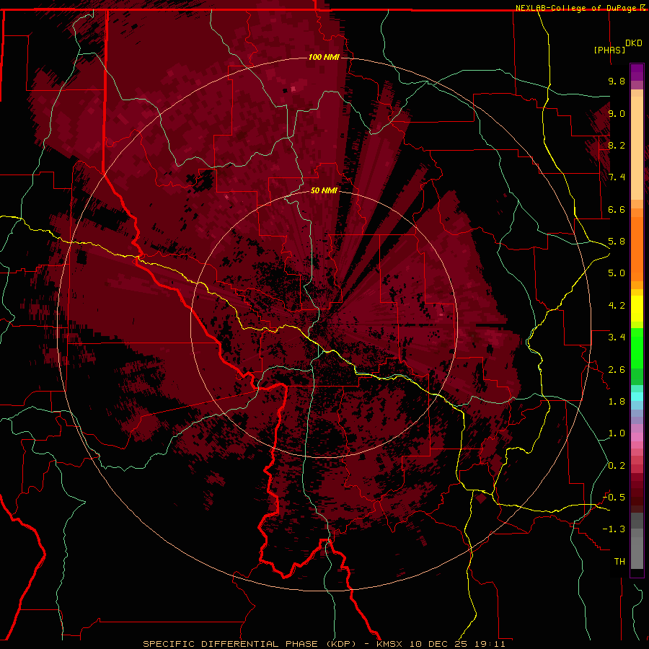Image resolution: width=649 pixels, height=649 pixels.
Task: Pick the bright green band on the color bar
Action: click(x=637, y=348)
